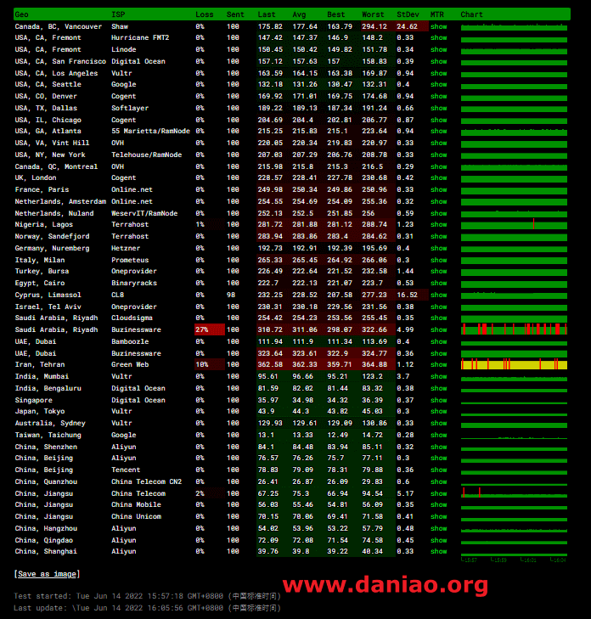Click the Worst column header
The height and width of the screenshot is (619, 591).
pos(373,14)
